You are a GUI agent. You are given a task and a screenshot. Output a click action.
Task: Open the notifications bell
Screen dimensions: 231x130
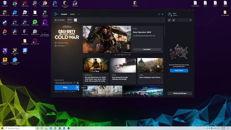162,14
